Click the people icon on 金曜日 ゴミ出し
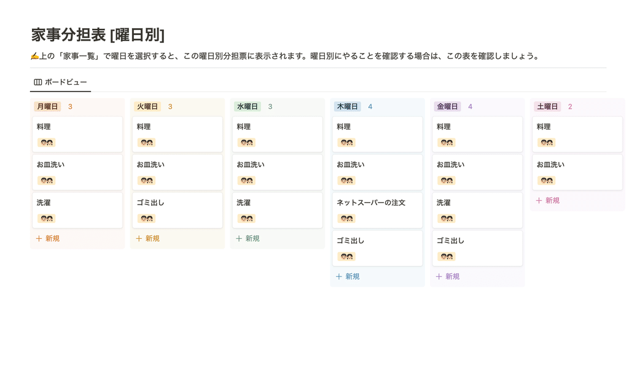 pyautogui.click(x=447, y=257)
